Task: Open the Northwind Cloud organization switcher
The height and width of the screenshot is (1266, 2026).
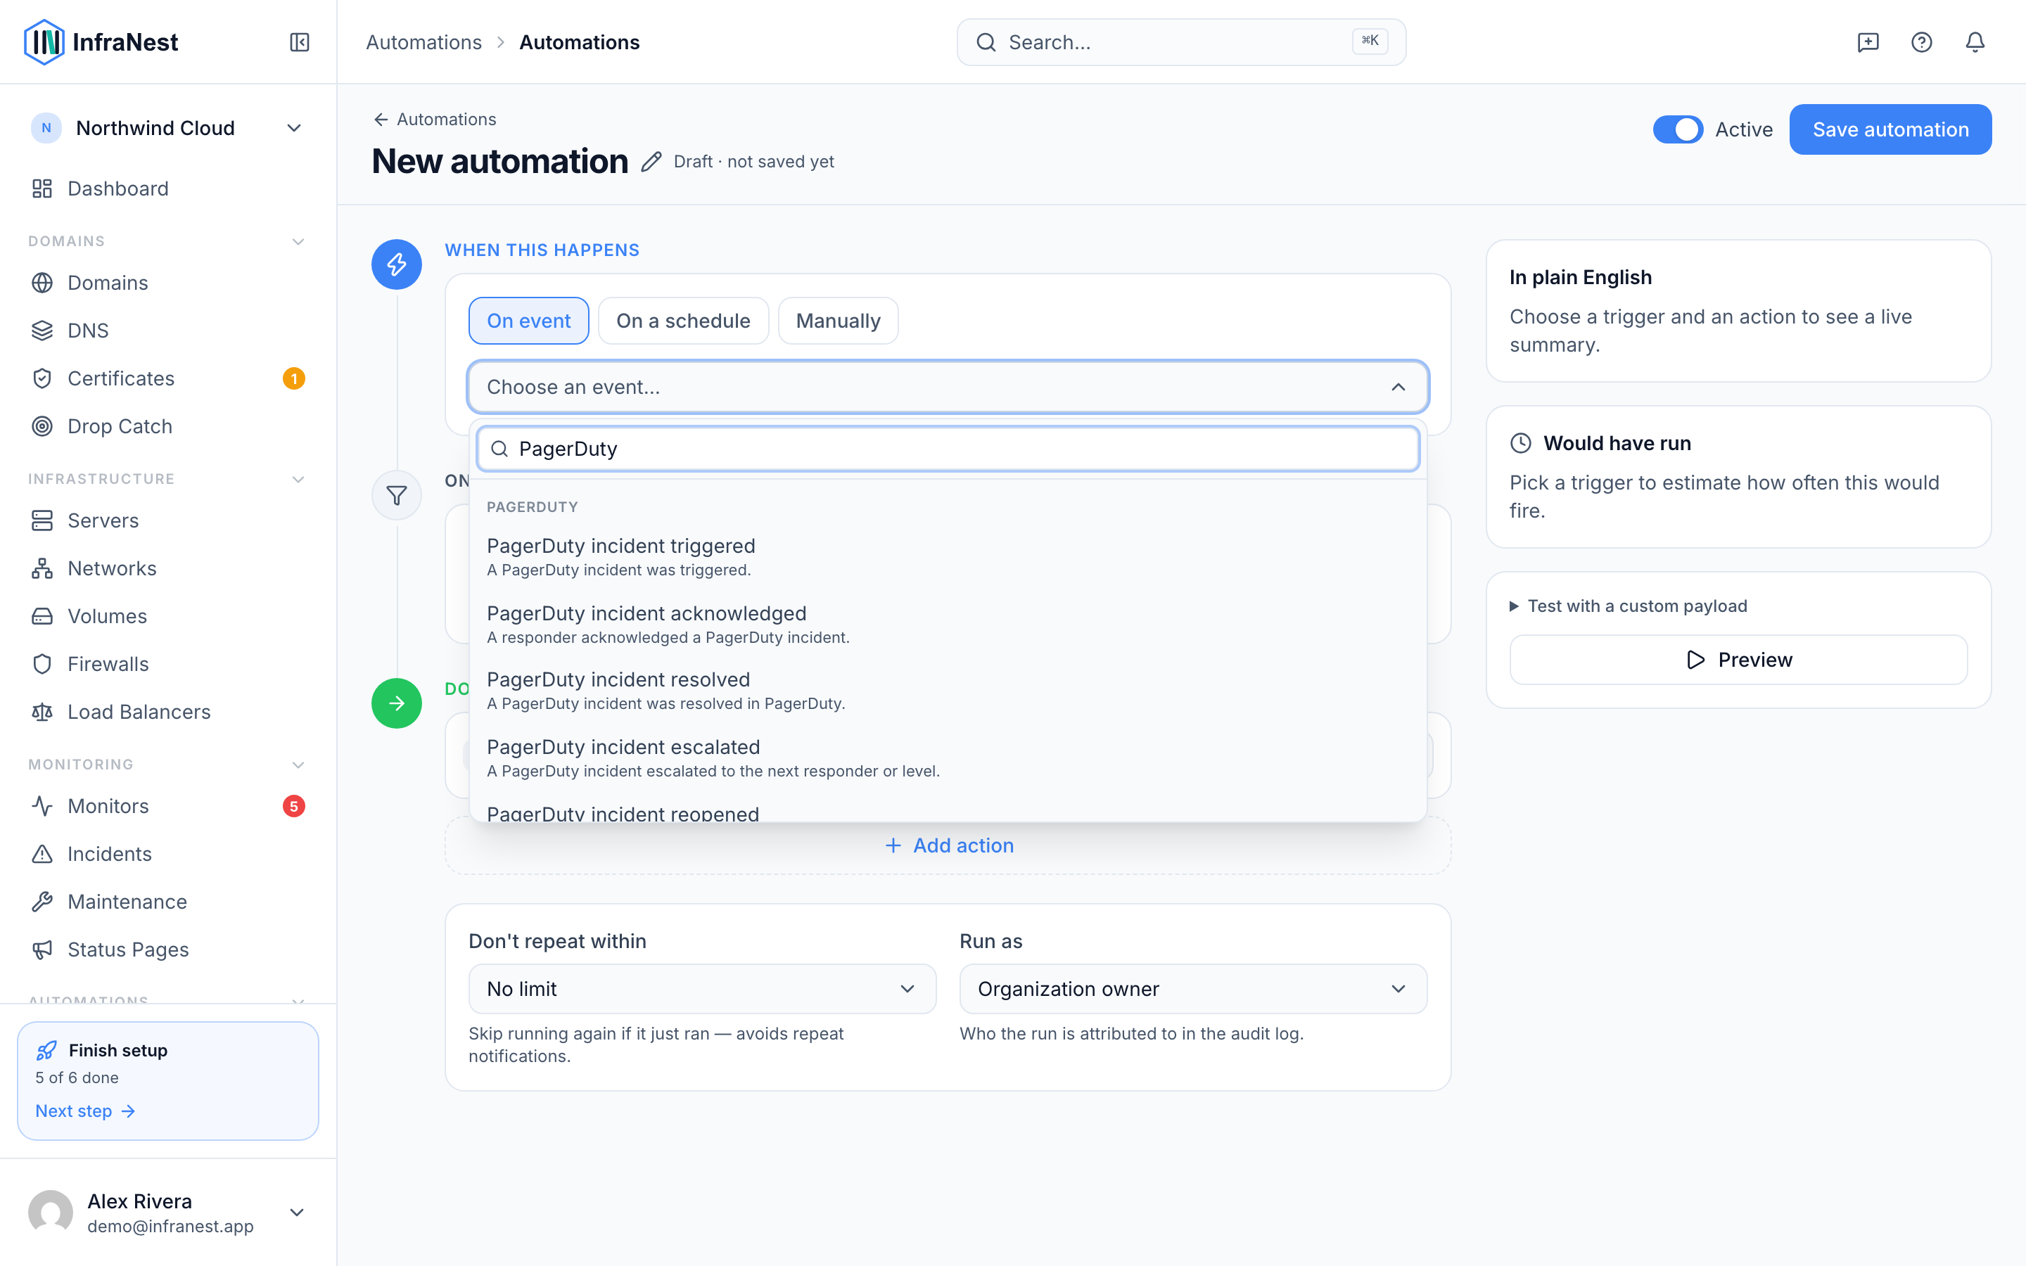Action: coord(167,128)
